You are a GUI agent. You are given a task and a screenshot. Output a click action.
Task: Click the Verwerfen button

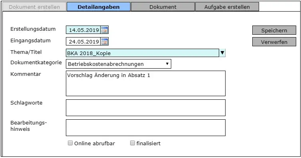(x=274, y=42)
